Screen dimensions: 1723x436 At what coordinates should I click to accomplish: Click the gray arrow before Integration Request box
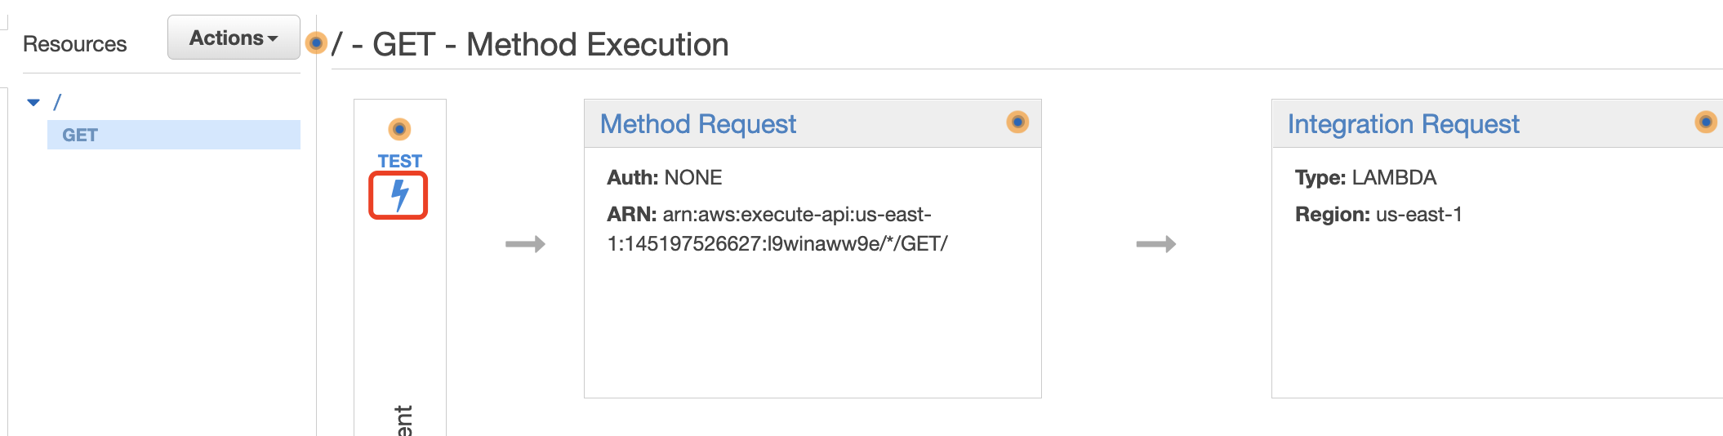[x=1155, y=244]
